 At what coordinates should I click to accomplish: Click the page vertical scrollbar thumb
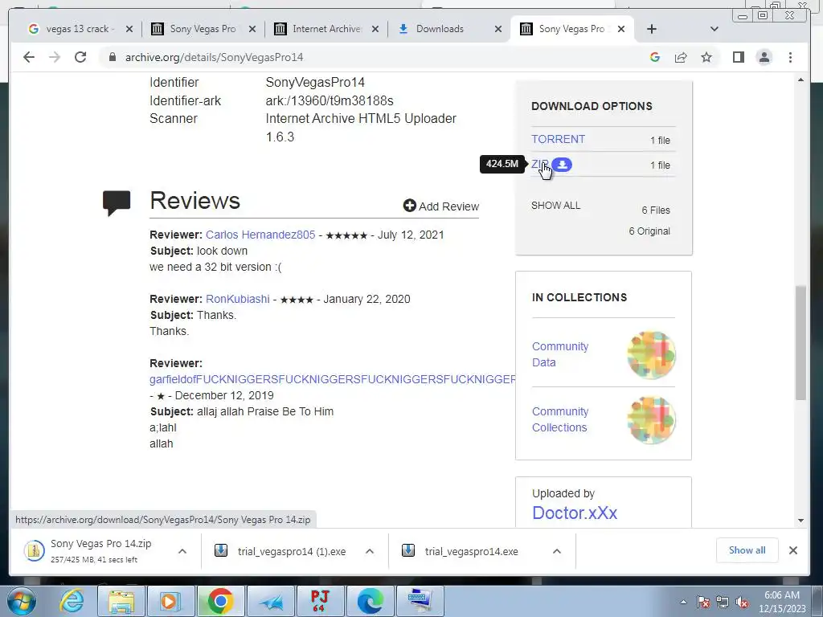[800, 343]
